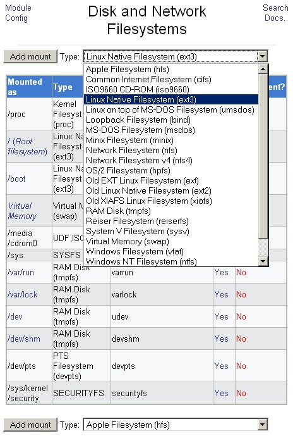The width and height of the screenshot is (293, 436).
Task: Click Yes in the securityfs row
Action: (x=221, y=393)
